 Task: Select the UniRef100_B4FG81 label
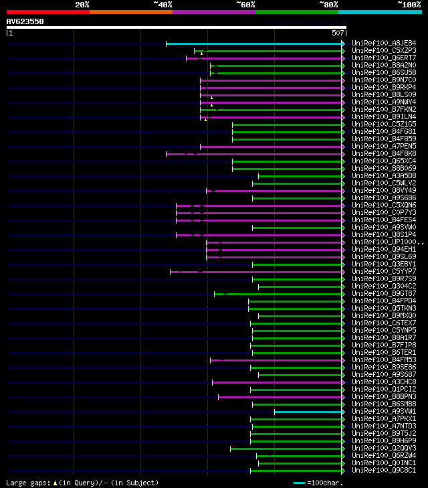[384, 131]
